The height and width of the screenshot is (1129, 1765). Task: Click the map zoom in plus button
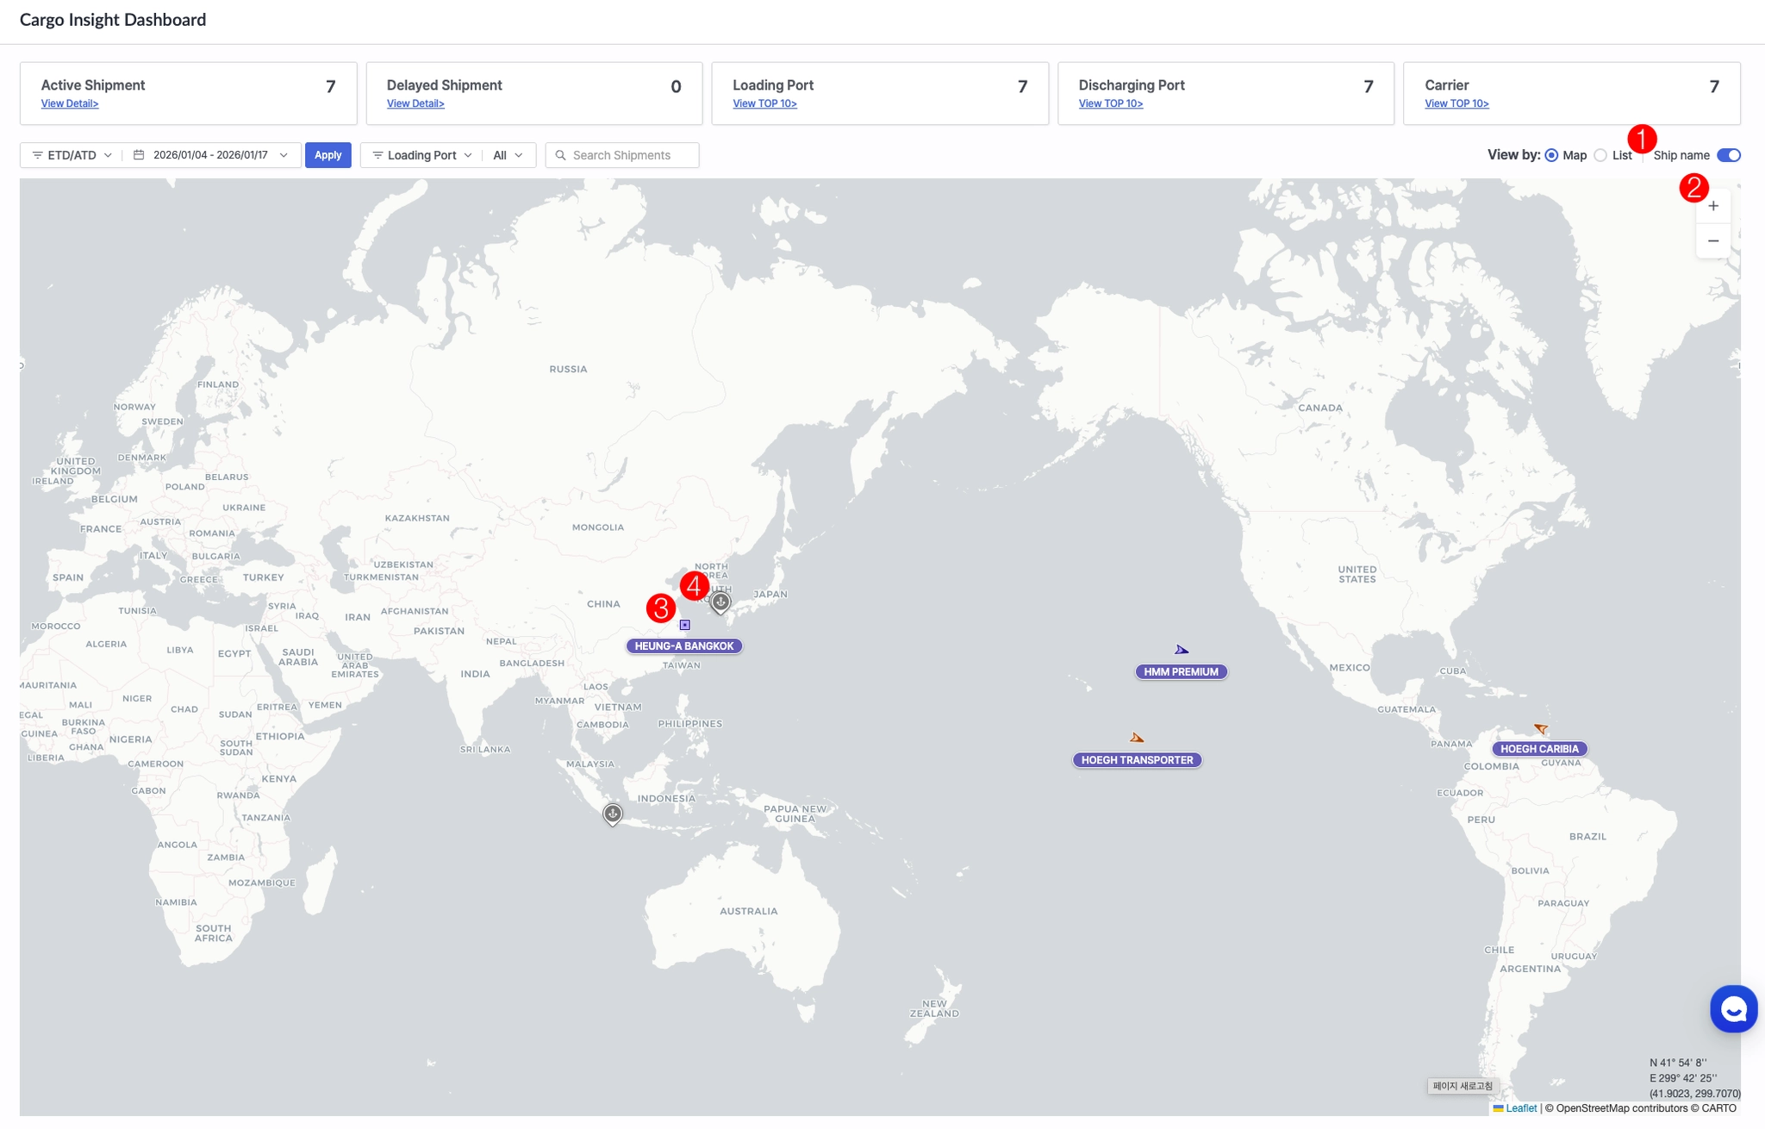1713,206
